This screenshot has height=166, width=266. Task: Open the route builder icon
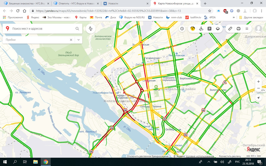coord(90,29)
